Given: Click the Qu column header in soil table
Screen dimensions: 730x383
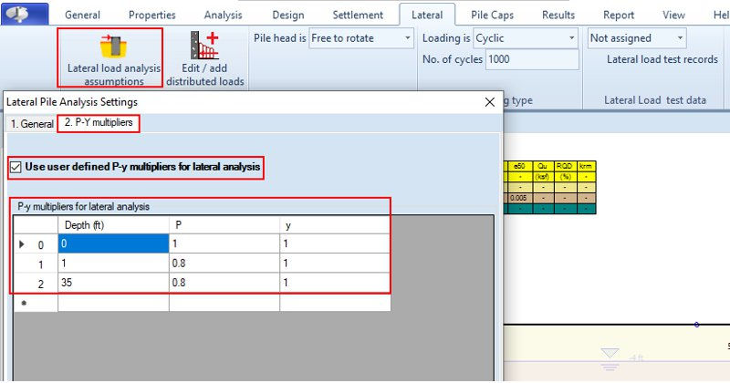Looking at the screenshot, I should coord(542,166).
